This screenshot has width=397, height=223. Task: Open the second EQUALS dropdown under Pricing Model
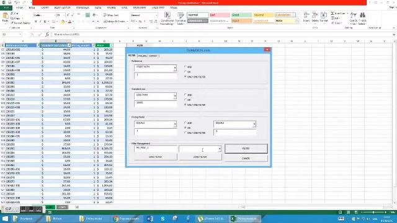[x=254, y=124]
